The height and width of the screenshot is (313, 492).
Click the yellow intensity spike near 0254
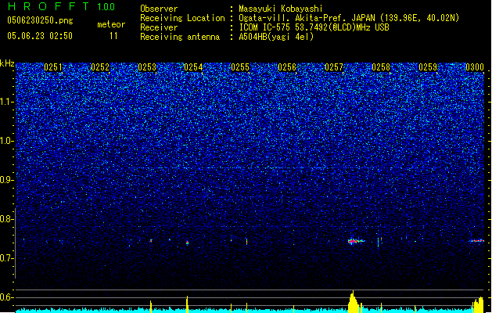coord(187,304)
